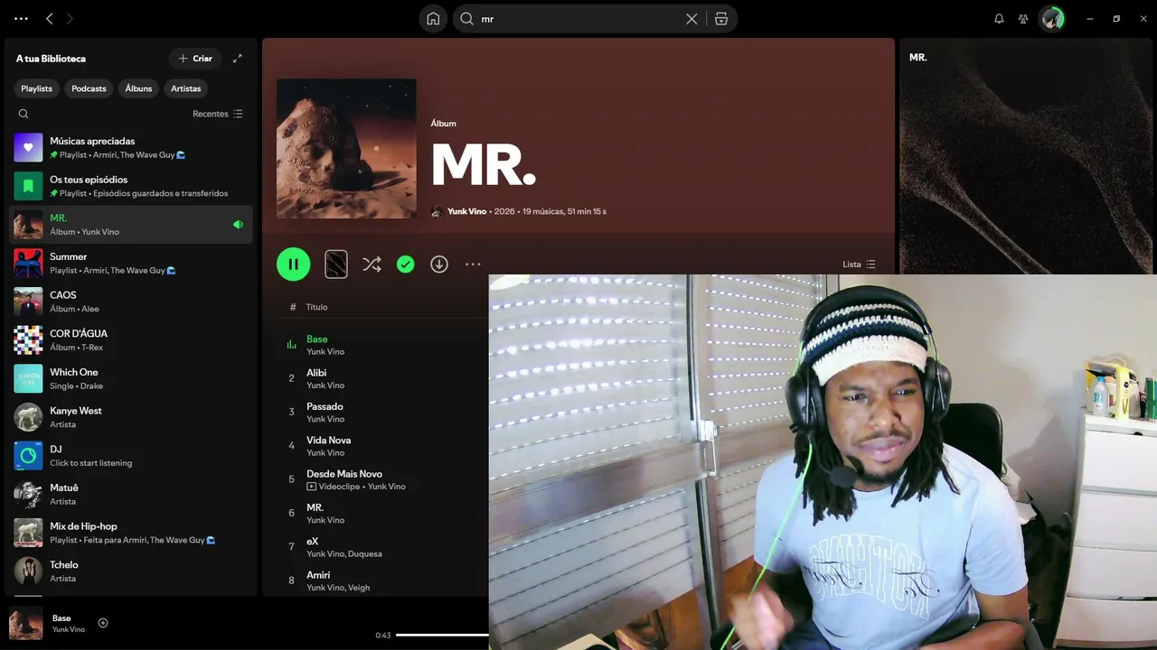Open Duquesa artist link on eX

point(365,553)
